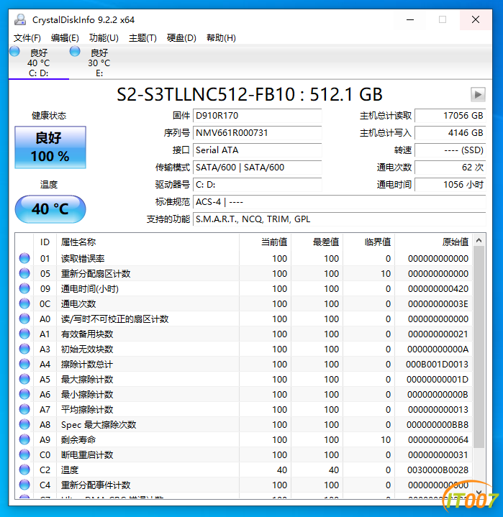503x517 pixels.
Task: Click the status orb for 有效备用块数 row
Action: pyautogui.click(x=24, y=334)
